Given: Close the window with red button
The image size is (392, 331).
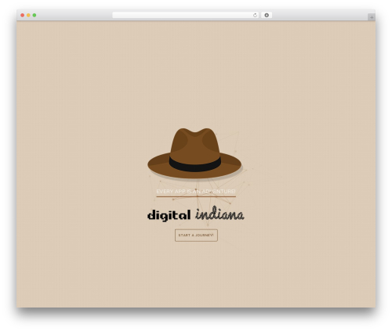Looking at the screenshot, I should pyautogui.click(x=23, y=16).
